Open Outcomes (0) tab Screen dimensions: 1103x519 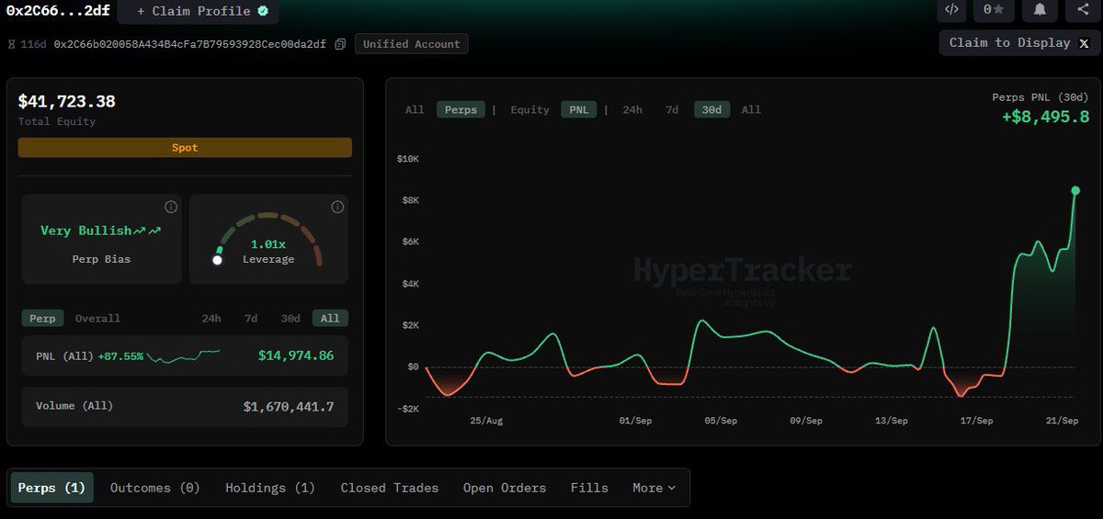point(154,488)
